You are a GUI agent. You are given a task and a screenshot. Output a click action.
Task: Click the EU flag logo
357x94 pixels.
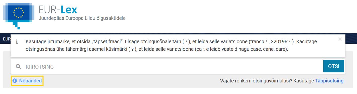pos(19,13)
